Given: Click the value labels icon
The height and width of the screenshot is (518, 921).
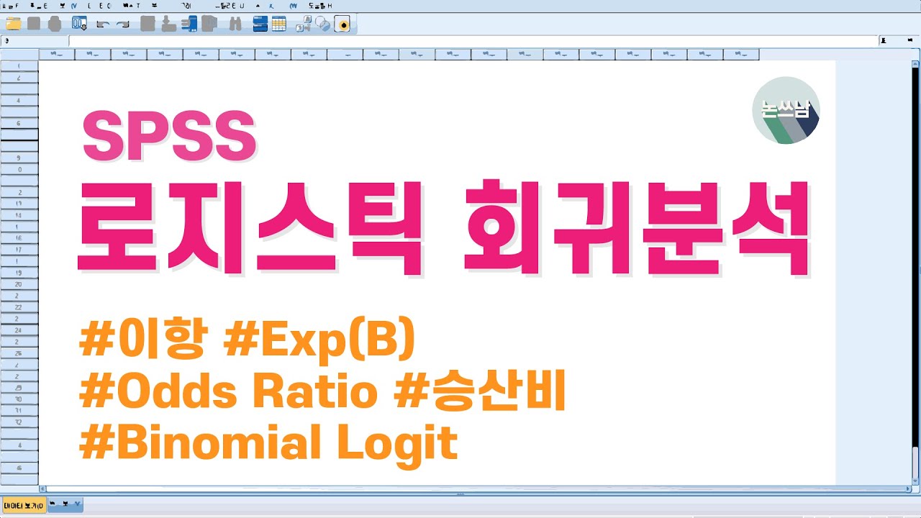Looking at the screenshot, I should pyautogui.click(x=305, y=24).
